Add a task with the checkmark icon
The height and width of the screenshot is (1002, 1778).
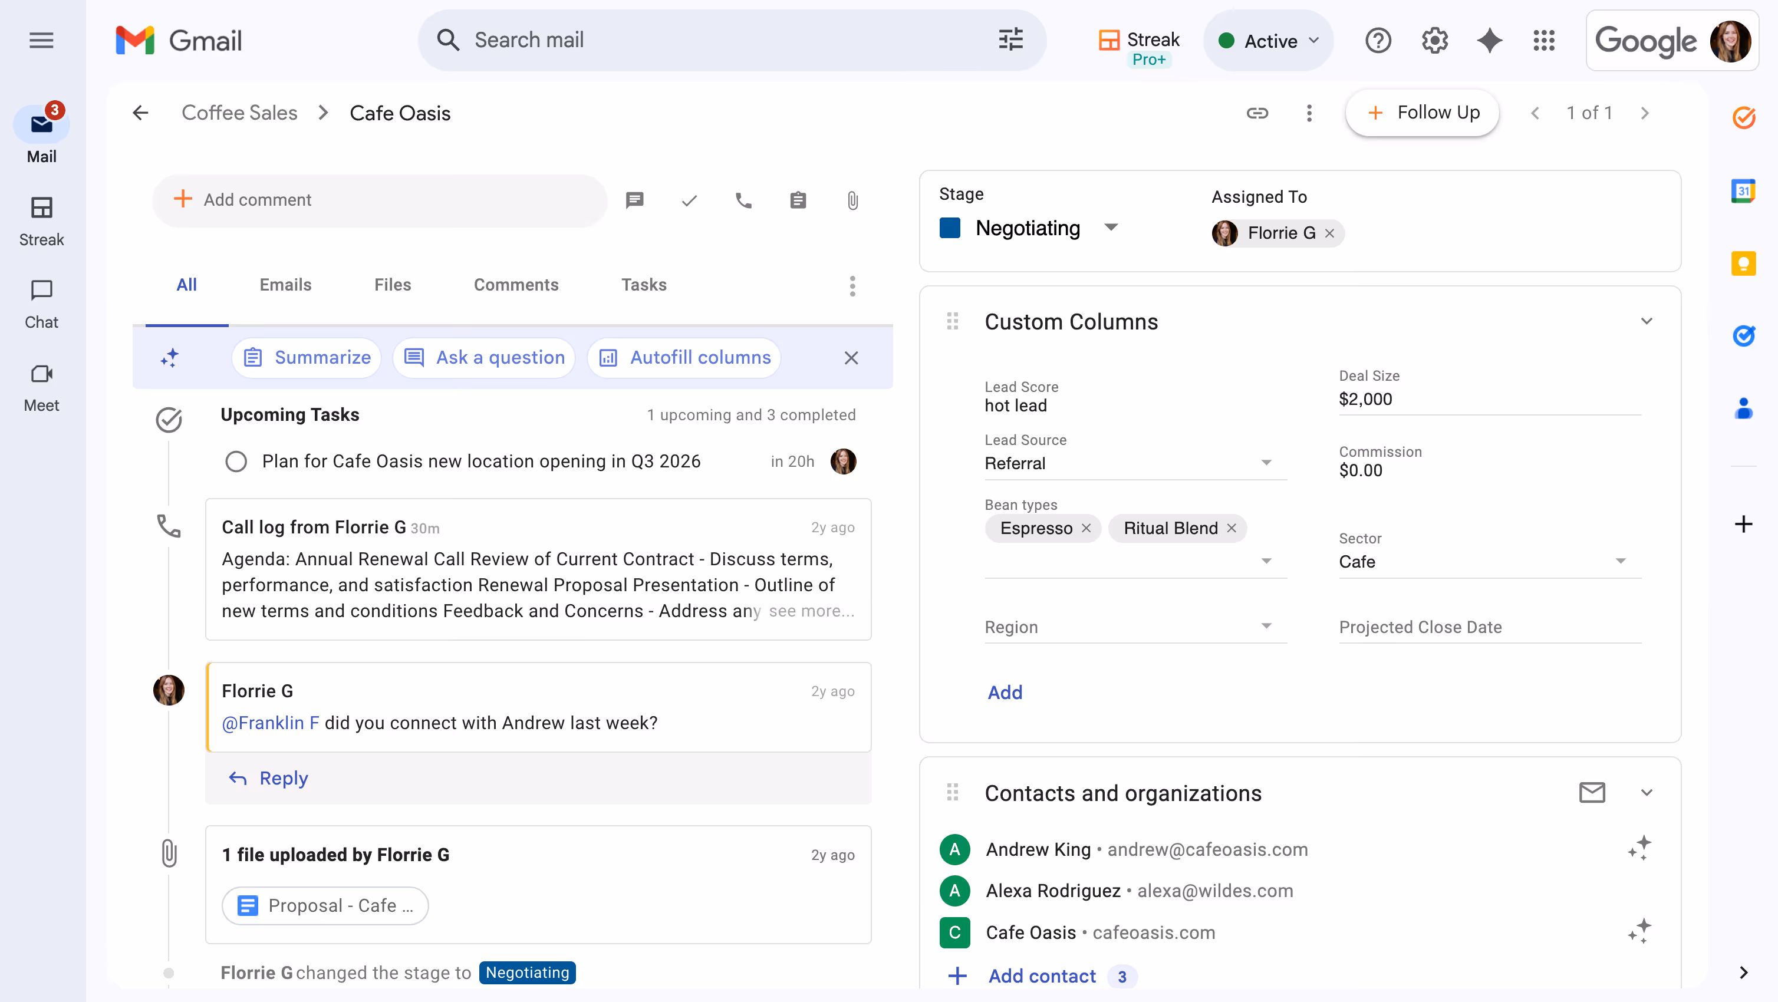coord(689,200)
